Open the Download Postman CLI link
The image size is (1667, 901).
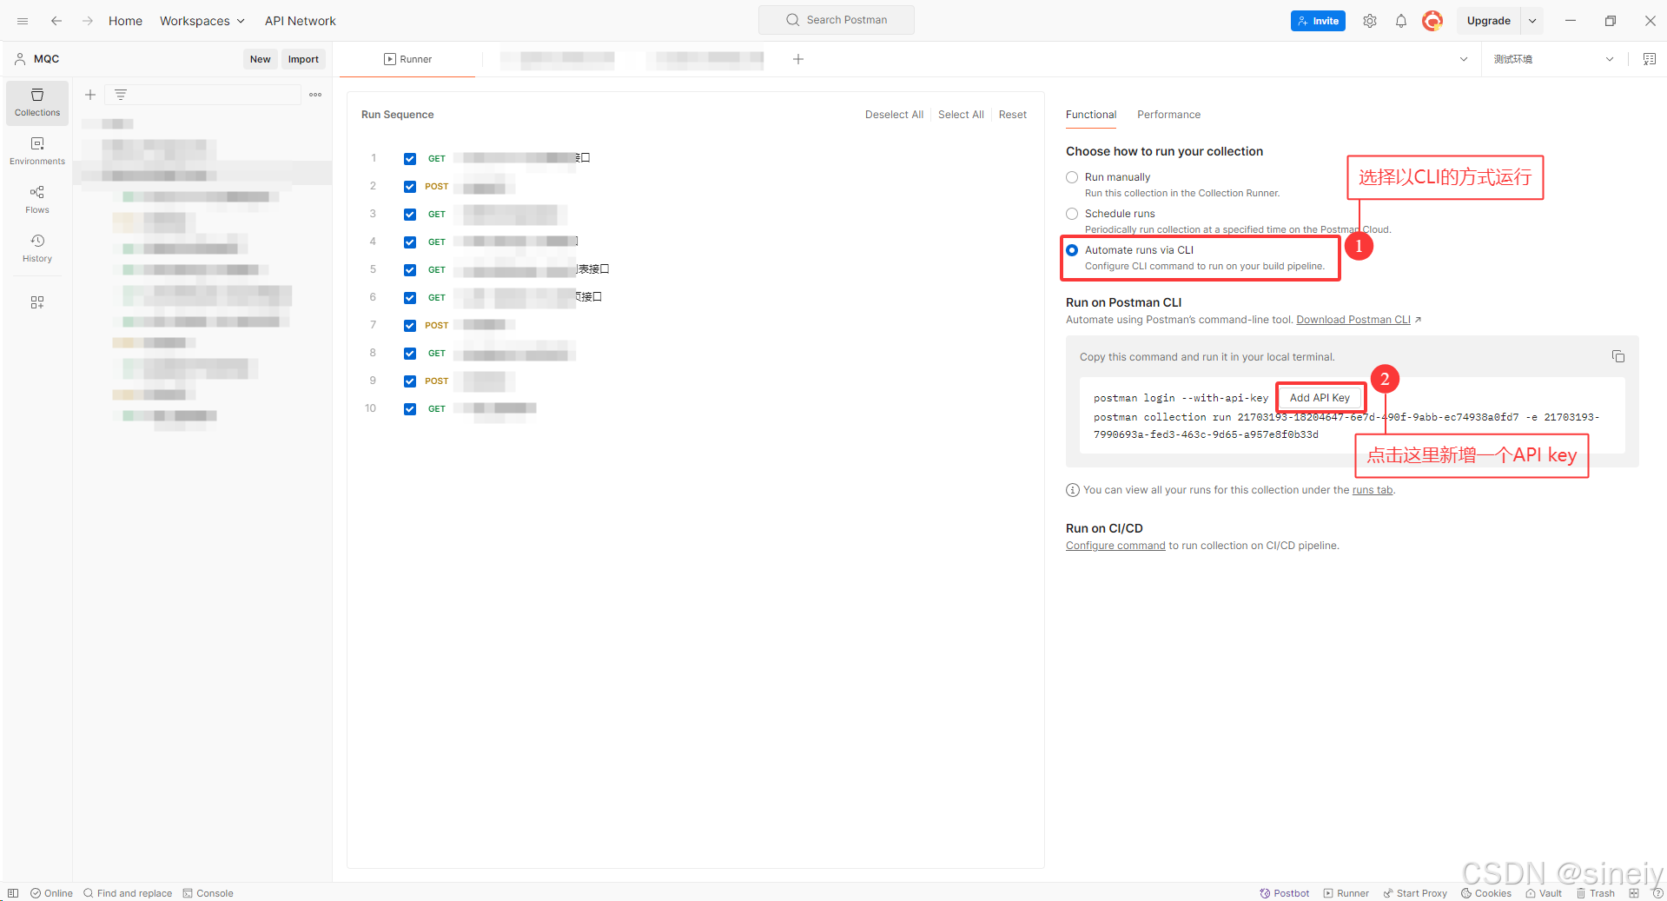click(x=1353, y=320)
